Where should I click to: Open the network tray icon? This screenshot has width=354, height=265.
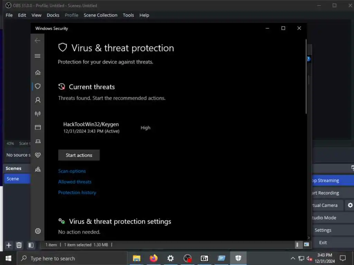[301, 258]
